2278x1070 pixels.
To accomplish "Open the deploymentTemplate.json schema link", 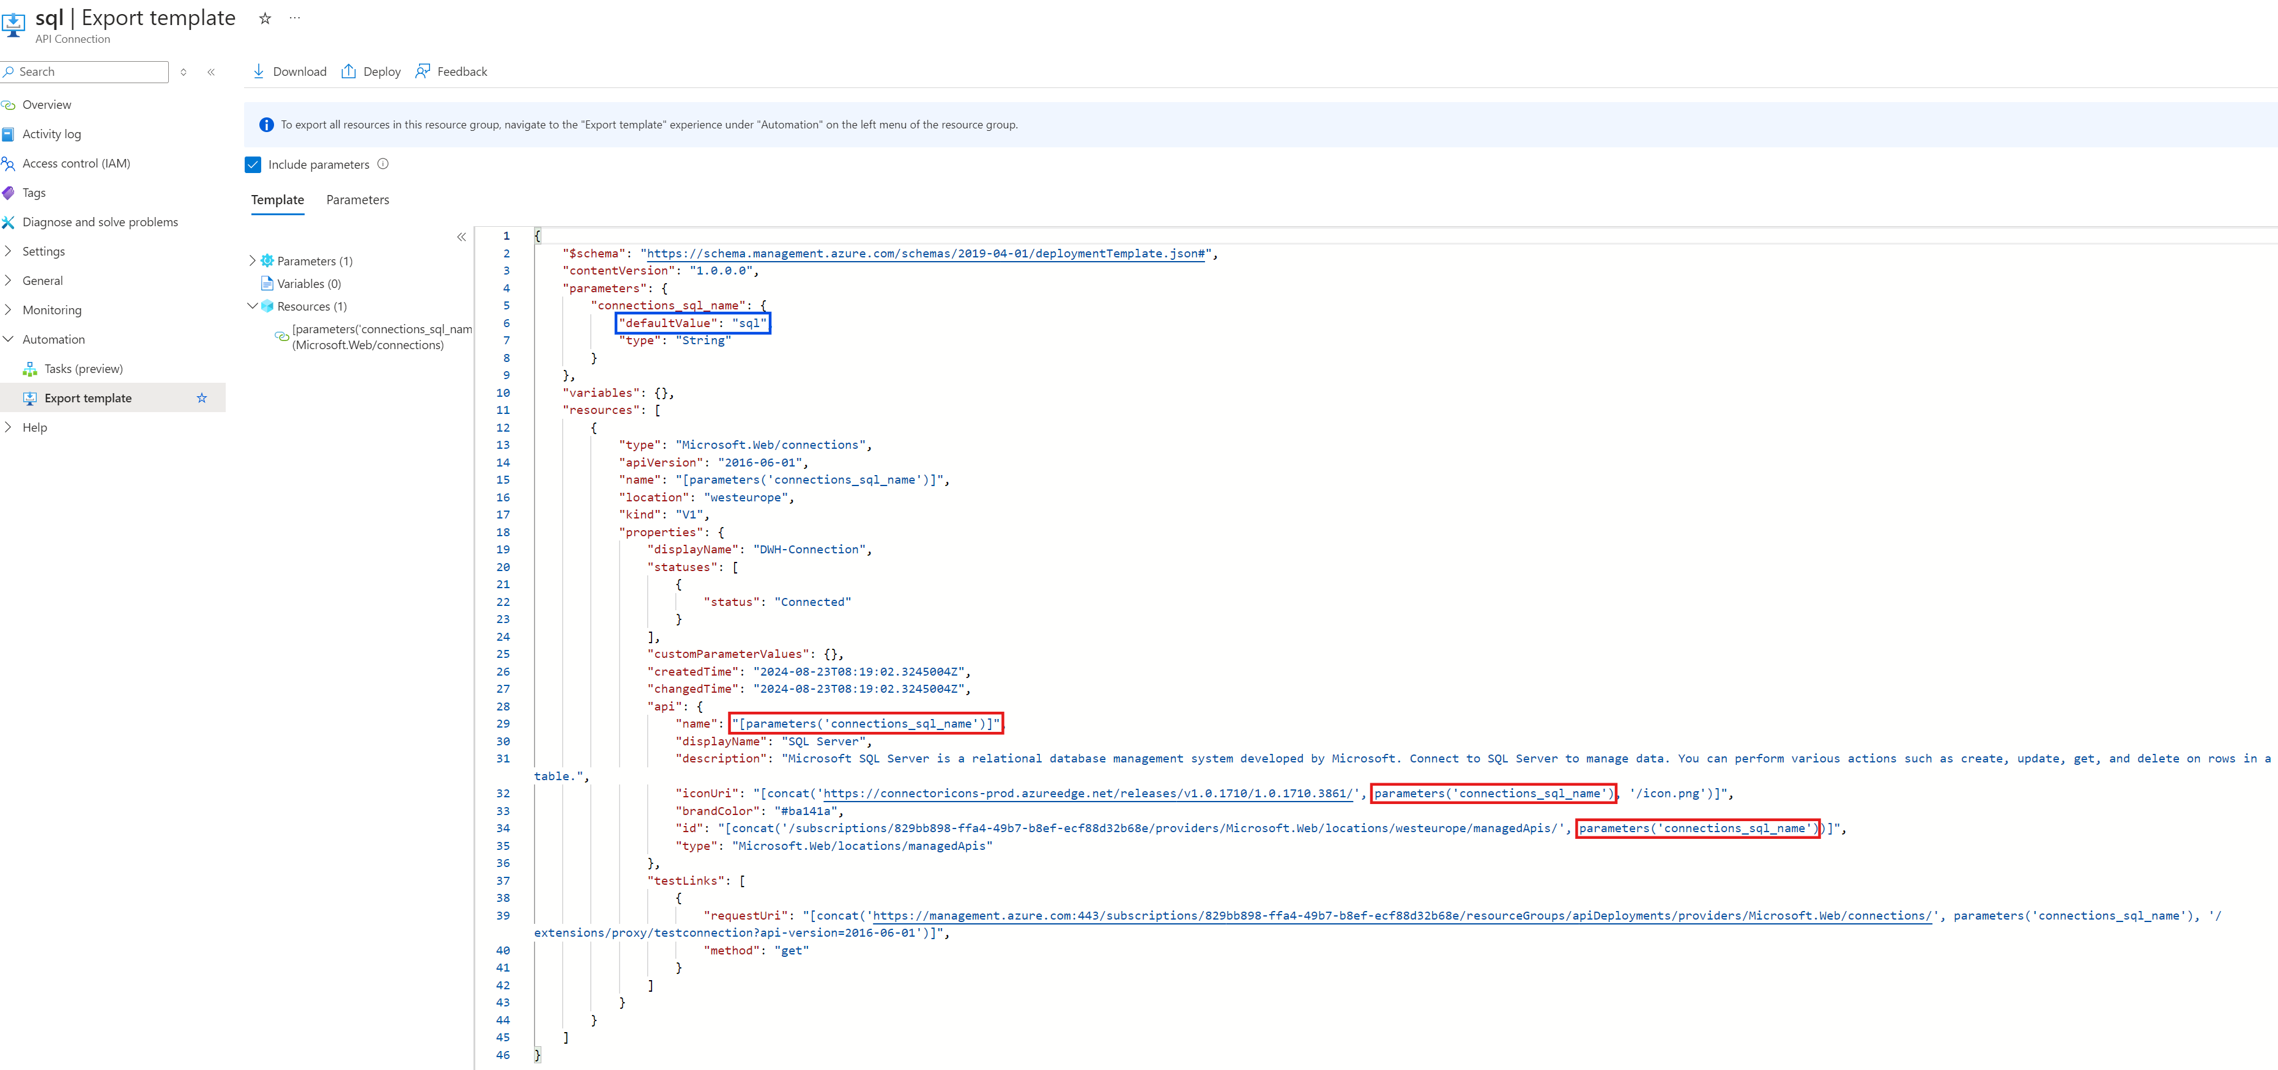I will pyautogui.click(x=925, y=254).
